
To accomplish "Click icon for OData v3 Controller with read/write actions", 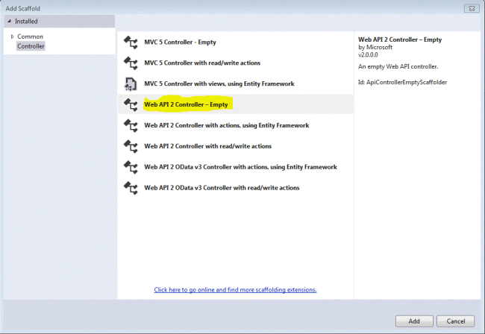I will (131, 188).
